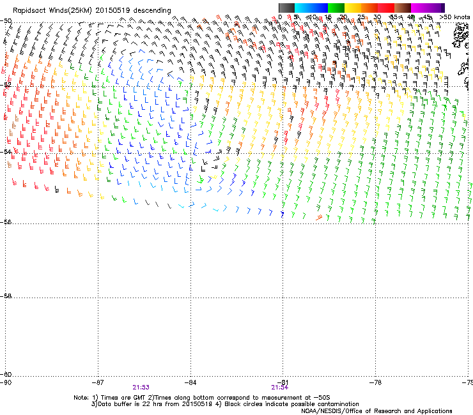Click the -60 latitude axis label
The width and height of the screenshot is (473, 415).
point(6,374)
